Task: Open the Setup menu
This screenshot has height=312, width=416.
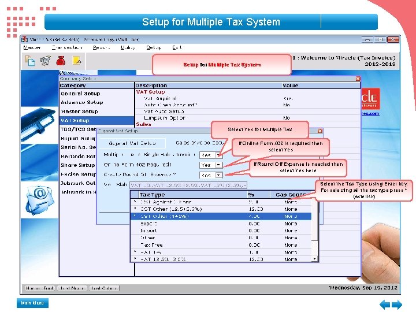Action: pyautogui.click(x=154, y=47)
